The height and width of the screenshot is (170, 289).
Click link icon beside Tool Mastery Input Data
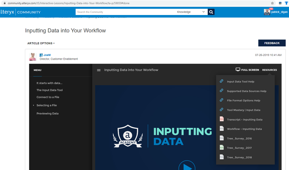222,110
